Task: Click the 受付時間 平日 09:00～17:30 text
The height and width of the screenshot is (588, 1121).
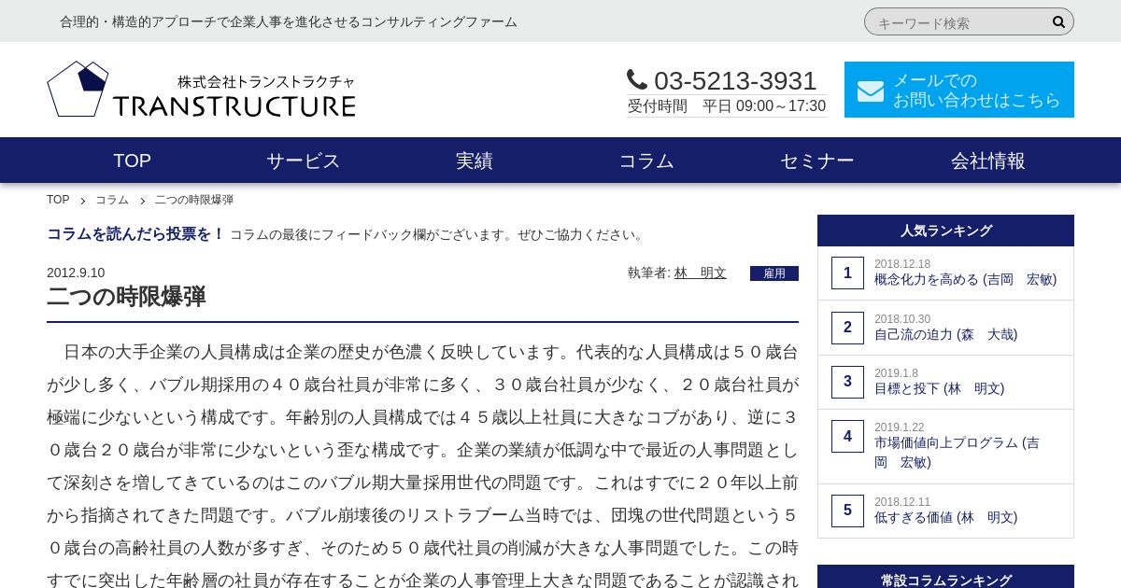Action: click(x=727, y=106)
